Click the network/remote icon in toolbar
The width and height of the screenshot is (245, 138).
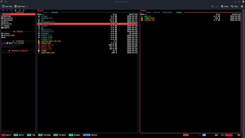(20, 10)
